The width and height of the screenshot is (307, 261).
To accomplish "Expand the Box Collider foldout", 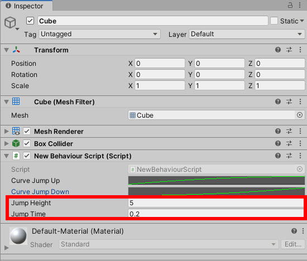I will pyautogui.click(x=7, y=144).
